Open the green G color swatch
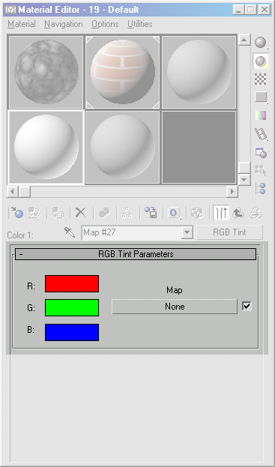275x467 pixels. coord(72,307)
